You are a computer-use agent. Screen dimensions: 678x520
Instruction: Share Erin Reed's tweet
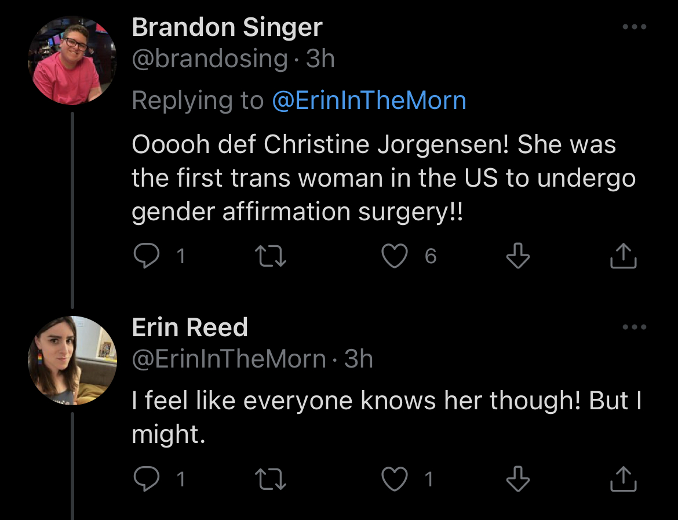pyautogui.click(x=624, y=479)
